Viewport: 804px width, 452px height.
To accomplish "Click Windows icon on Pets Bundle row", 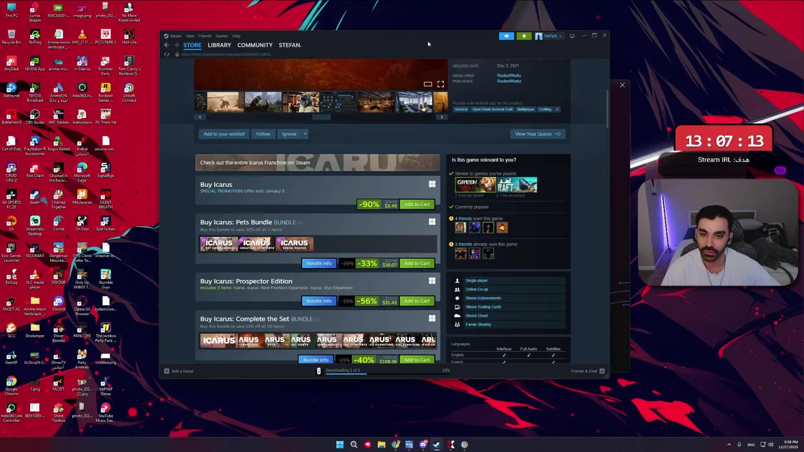I will click(432, 222).
